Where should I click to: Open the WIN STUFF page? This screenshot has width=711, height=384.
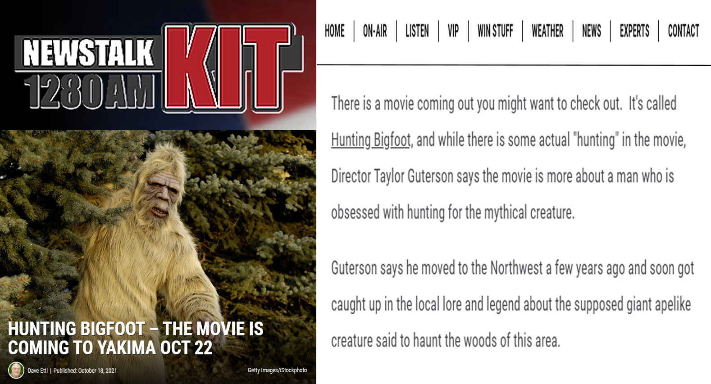tap(495, 31)
